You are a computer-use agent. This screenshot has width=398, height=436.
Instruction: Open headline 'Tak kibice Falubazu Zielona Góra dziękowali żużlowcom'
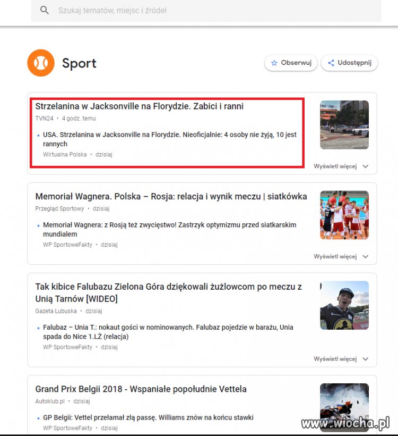[168, 293]
